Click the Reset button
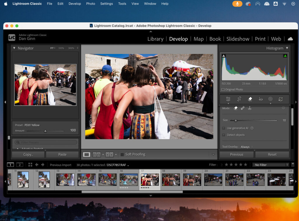The image size is (299, 221). click(x=272, y=154)
